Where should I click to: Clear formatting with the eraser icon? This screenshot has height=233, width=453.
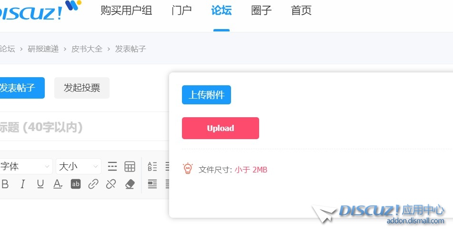tap(130, 184)
